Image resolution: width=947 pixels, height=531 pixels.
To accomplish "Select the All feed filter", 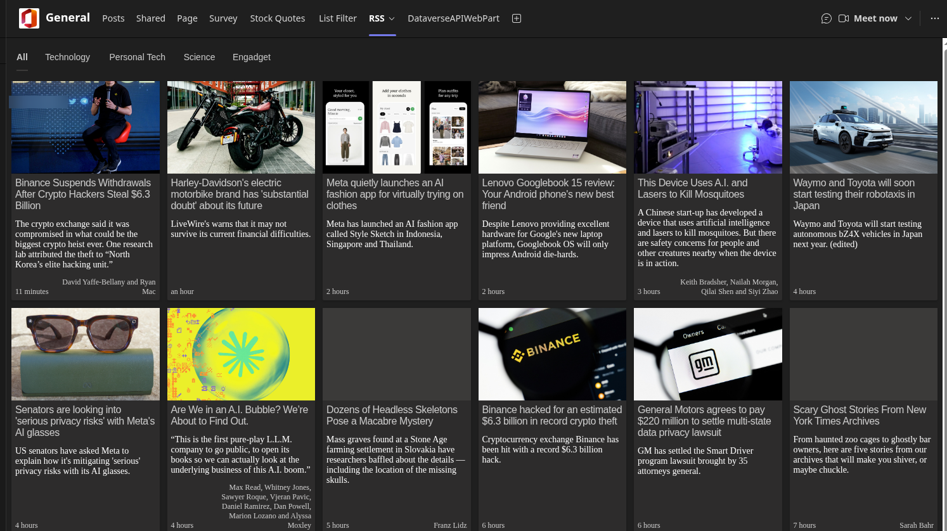I will point(22,57).
